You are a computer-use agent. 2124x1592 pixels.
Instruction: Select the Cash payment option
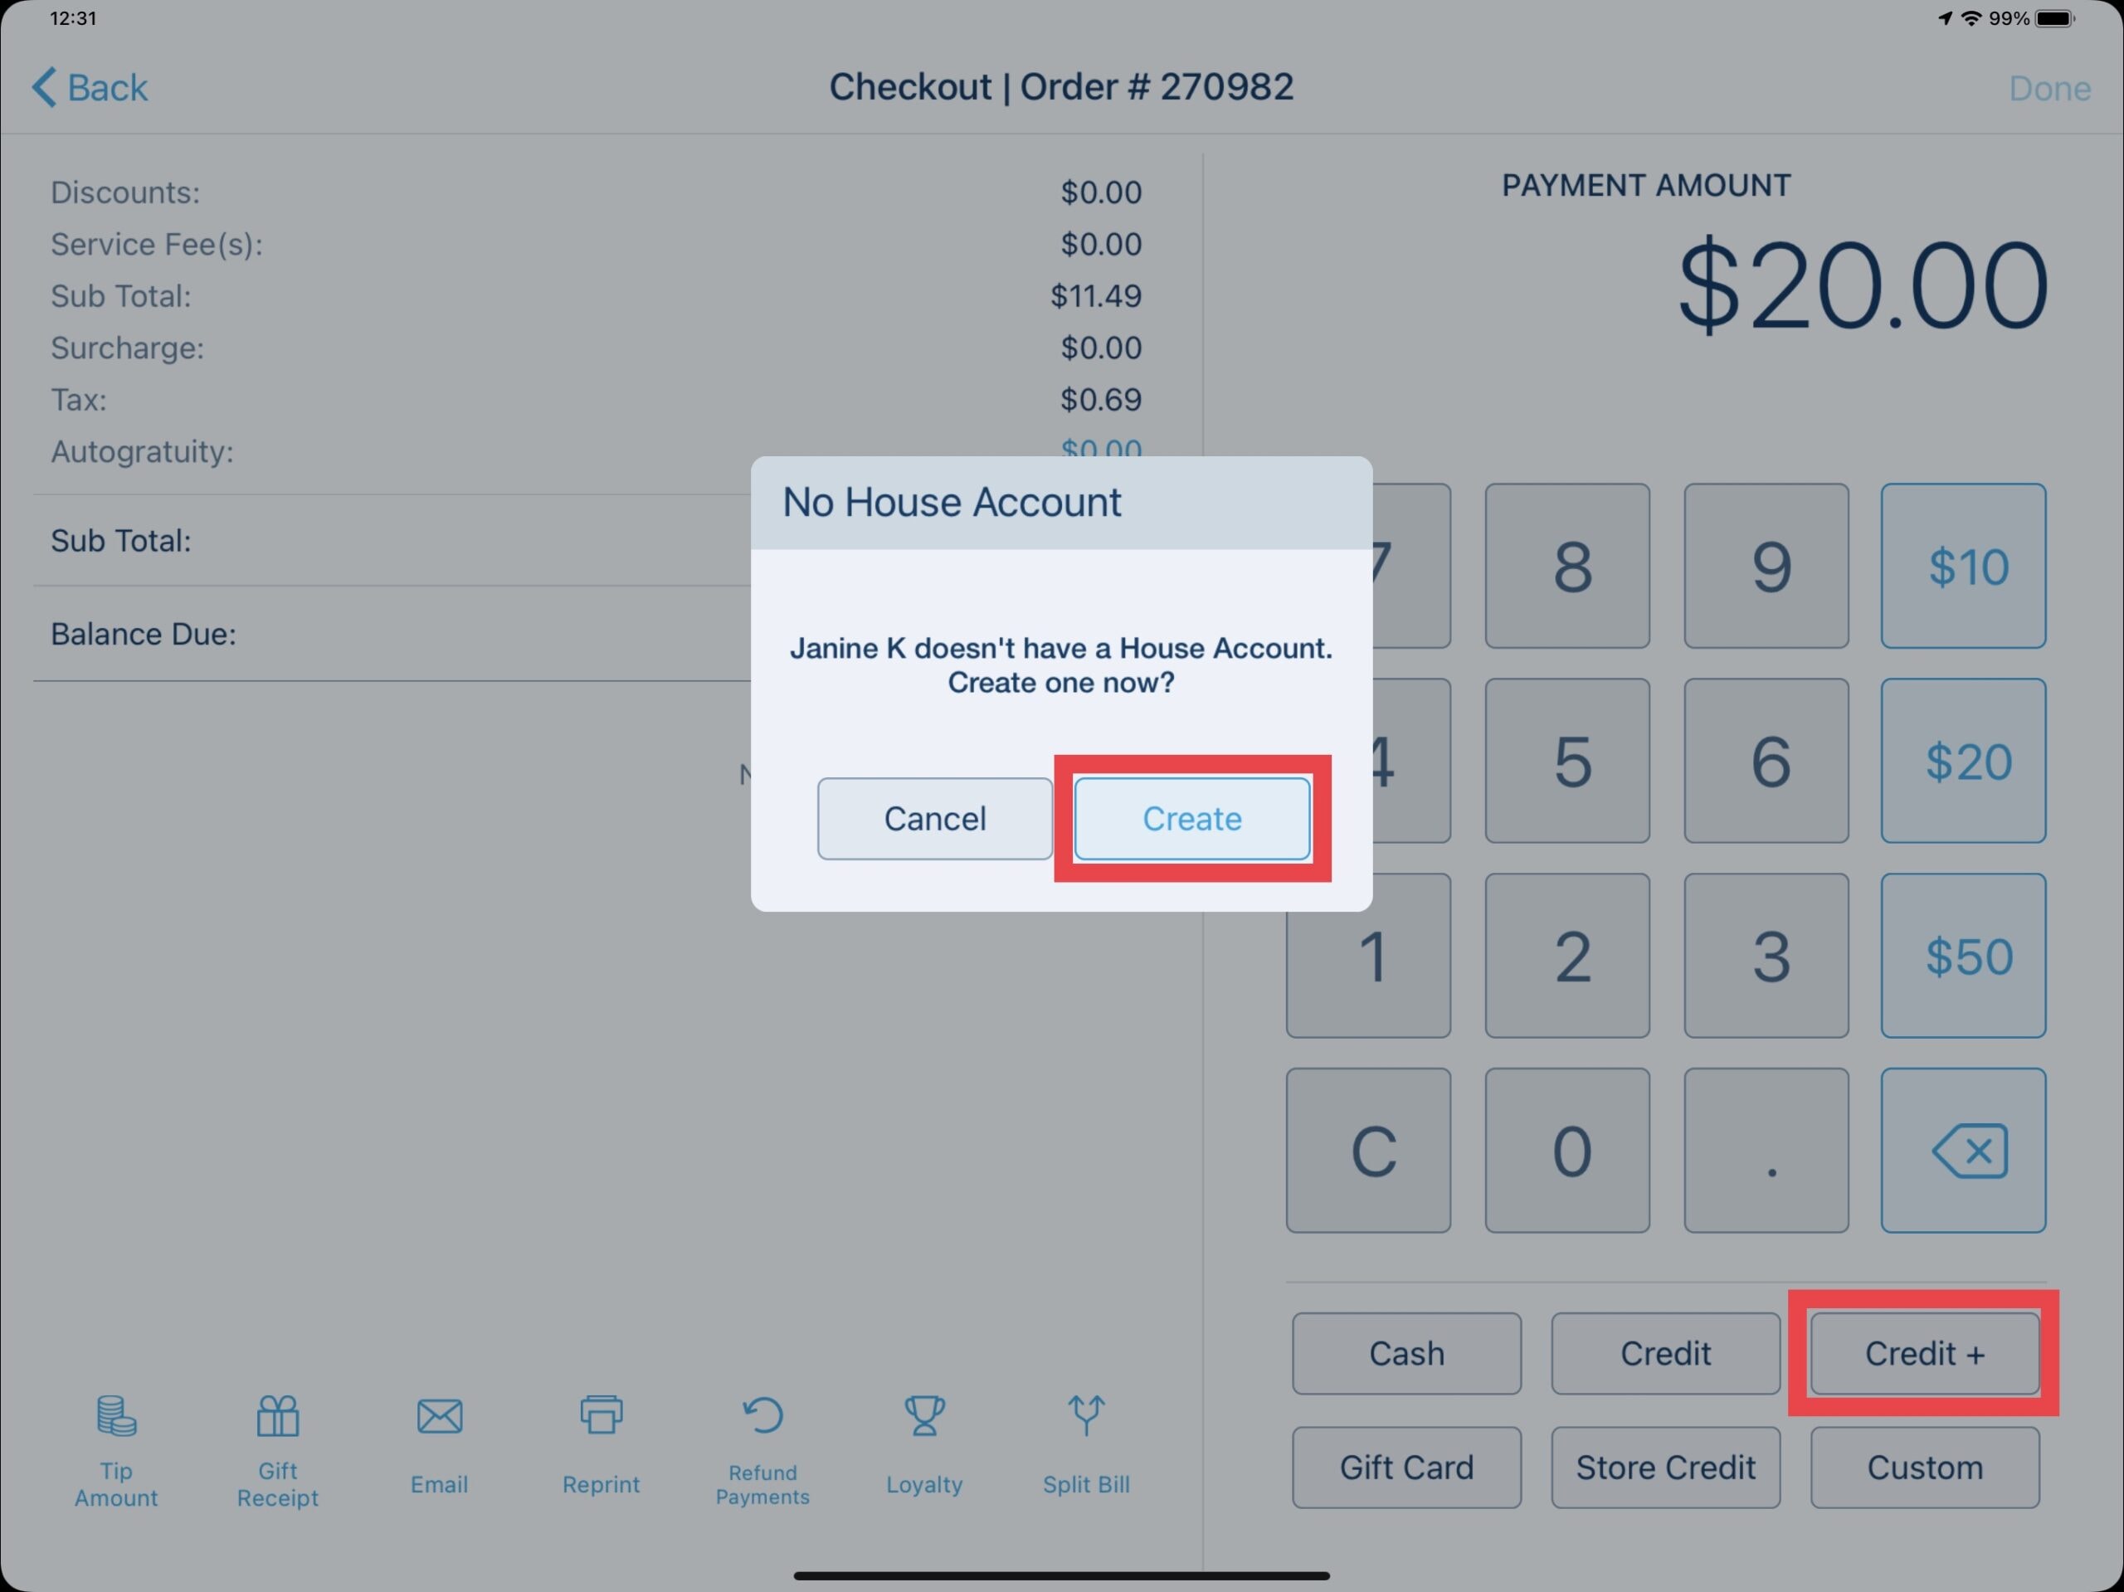(1405, 1355)
